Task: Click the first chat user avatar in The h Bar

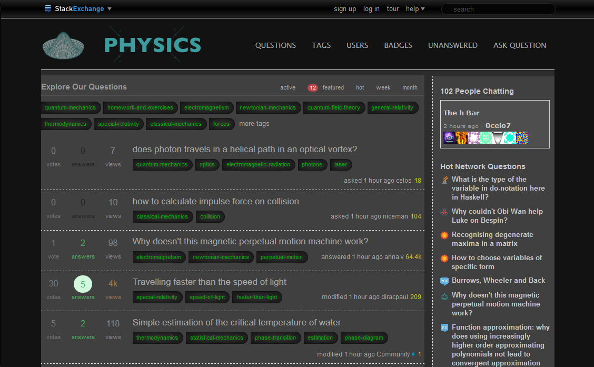Action: (x=449, y=138)
